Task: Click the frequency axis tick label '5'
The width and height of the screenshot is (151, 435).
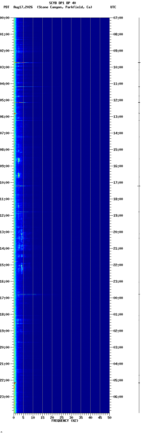Action: [x=23, y=418]
